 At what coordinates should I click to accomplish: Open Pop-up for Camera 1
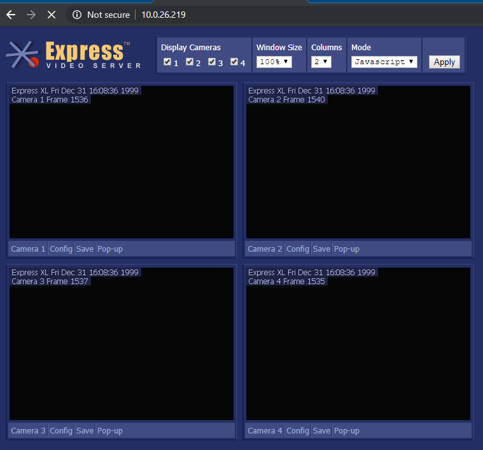[110, 249]
